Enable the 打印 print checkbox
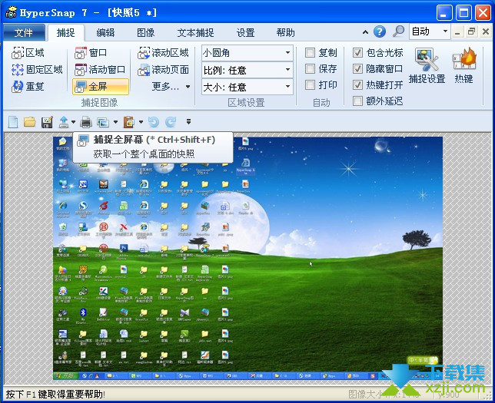Image resolution: width=495 pixels, height=403 pixels. pyautogui.click(x=310, y=84)
